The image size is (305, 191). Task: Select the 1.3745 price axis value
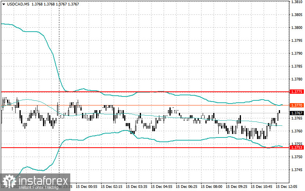click(x=297, y=170)
